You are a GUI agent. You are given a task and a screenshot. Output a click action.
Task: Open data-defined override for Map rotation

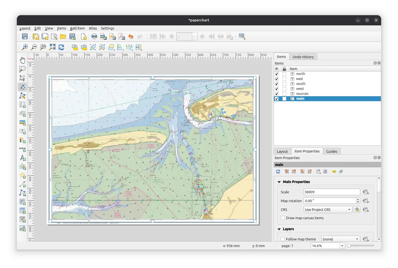click(x=366, y=201)
